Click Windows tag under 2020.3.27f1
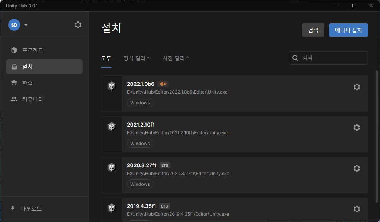This screenshot has height=222, width=380. coord(140,184)
